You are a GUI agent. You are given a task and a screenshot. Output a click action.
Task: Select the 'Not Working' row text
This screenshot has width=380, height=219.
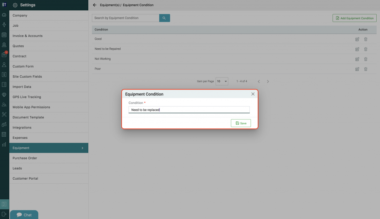pyautogui.click(x=102, y=59)
